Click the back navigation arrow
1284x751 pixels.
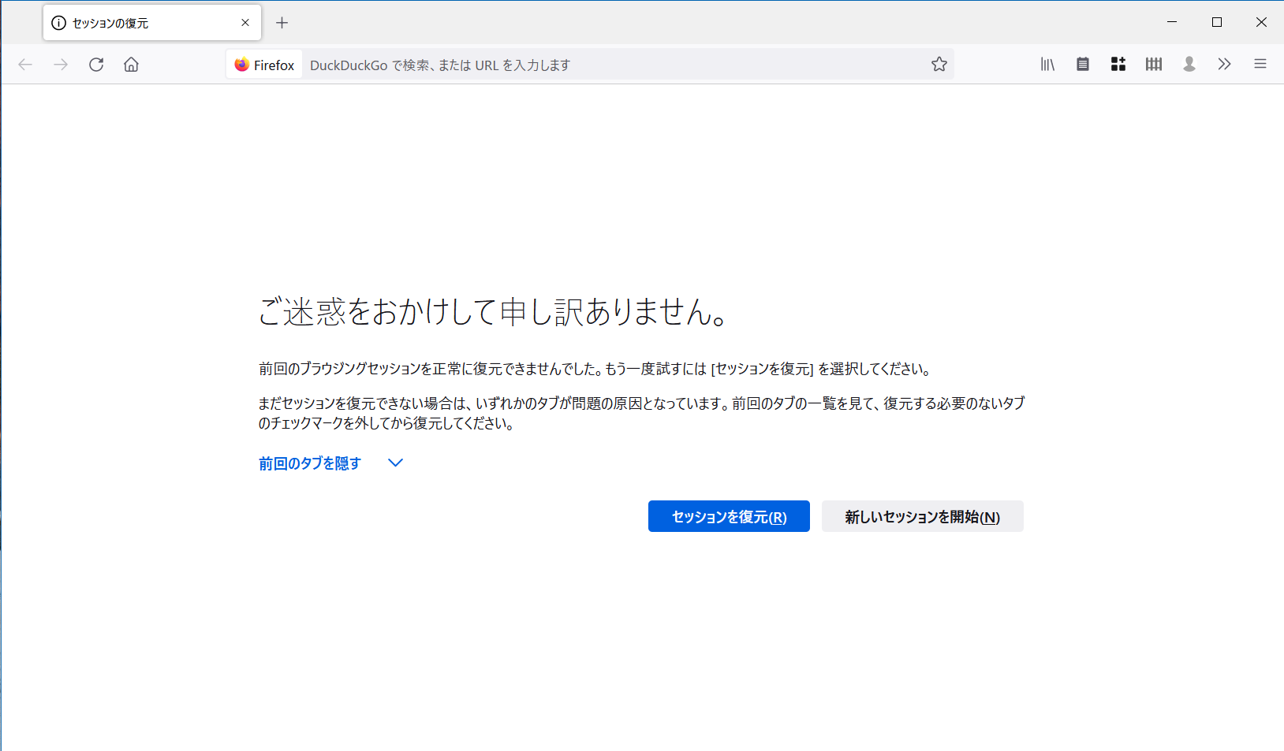(x=25, y=64)
